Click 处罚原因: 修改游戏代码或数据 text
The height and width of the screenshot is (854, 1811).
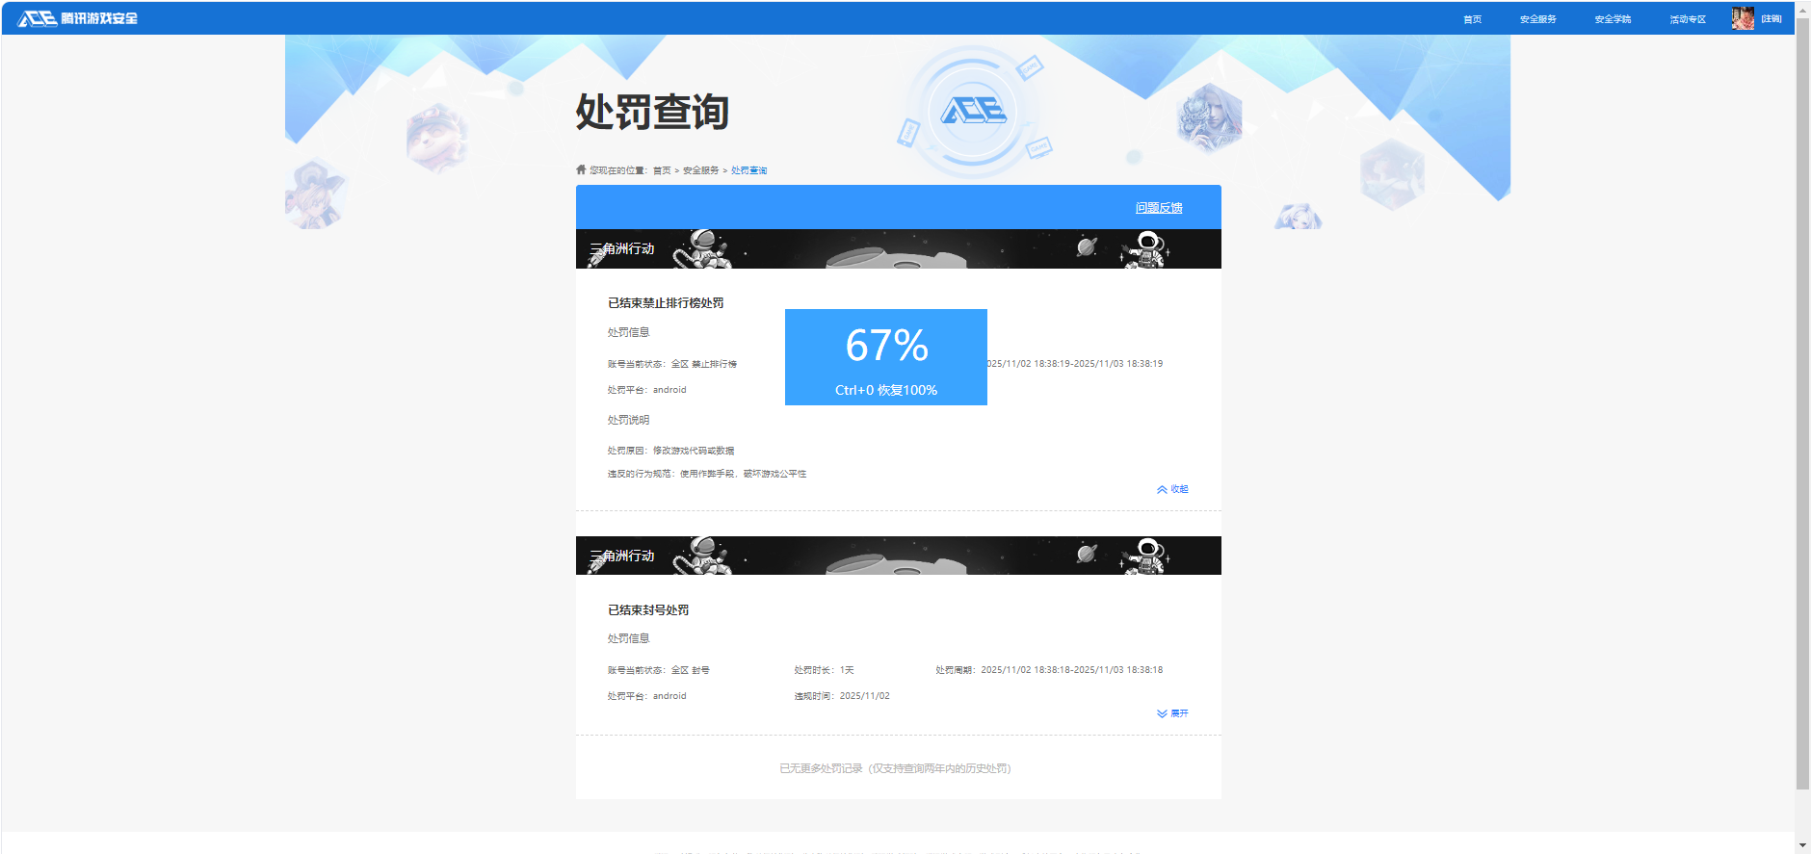[x=670, y=451]
